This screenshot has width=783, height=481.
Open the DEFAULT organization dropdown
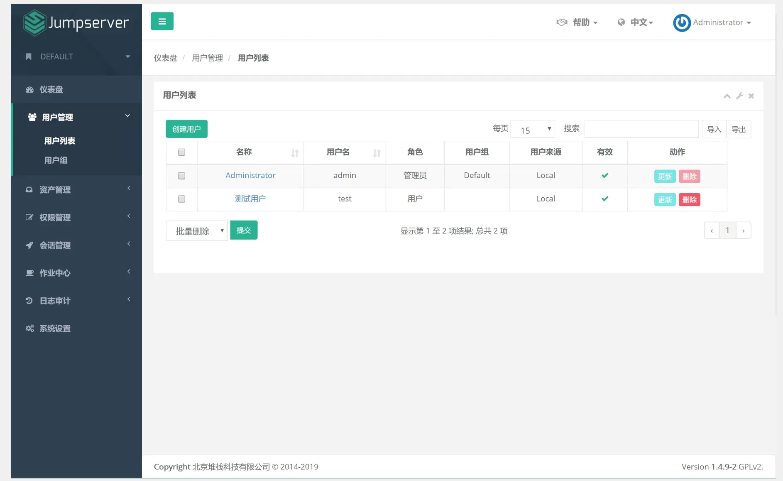(127, 56)
